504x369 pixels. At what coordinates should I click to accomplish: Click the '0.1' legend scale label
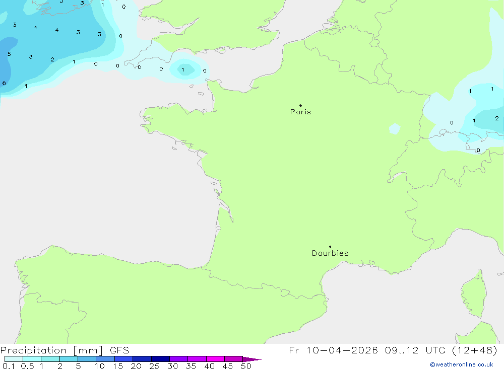click(x=9, y=366)
